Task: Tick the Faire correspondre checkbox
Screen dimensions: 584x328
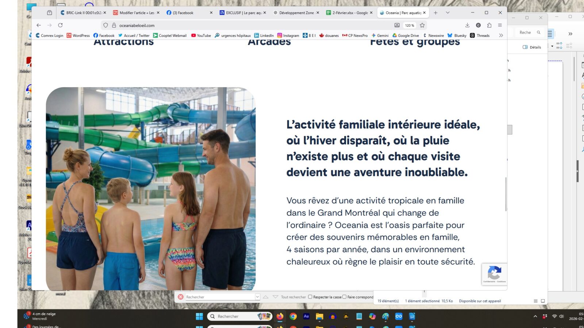Action: click(344, 297)
